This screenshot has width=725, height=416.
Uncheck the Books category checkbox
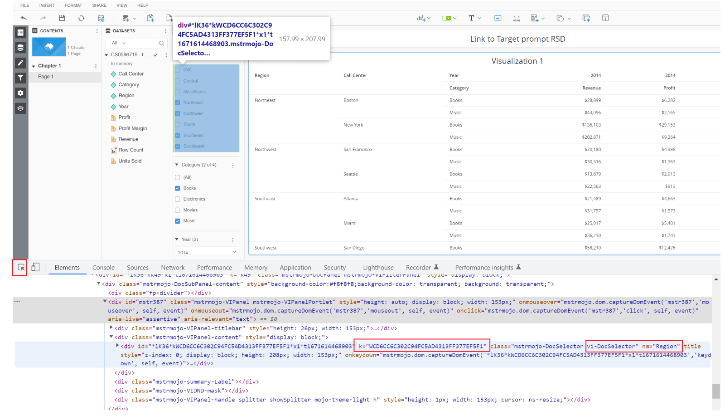pos(178,188)
